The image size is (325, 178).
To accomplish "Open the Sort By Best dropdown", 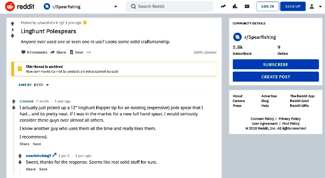I will click(34, 85).
